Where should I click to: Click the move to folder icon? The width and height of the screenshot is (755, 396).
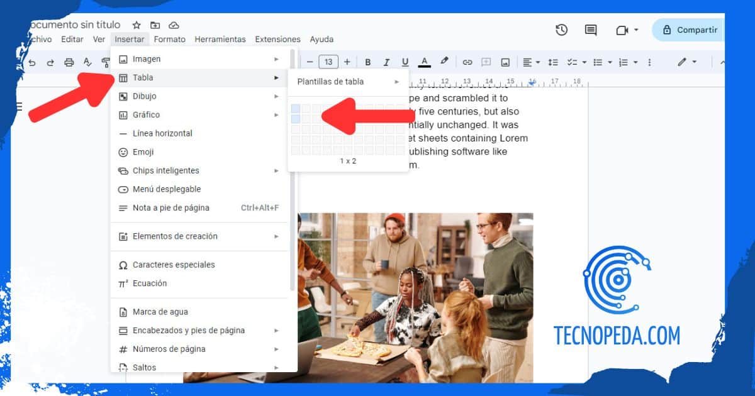[155, 25]
